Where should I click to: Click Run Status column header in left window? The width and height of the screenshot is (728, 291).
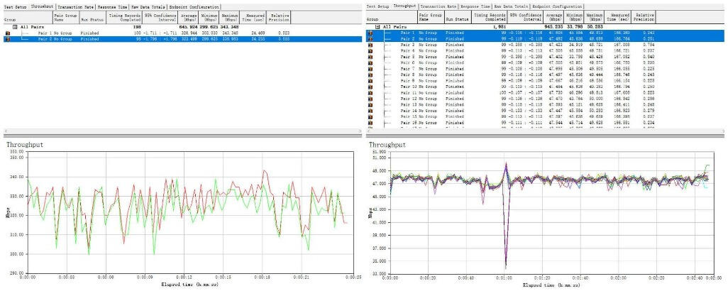coord(92,18)
